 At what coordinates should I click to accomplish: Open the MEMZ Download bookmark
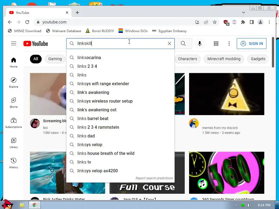(x=25, y=31)
